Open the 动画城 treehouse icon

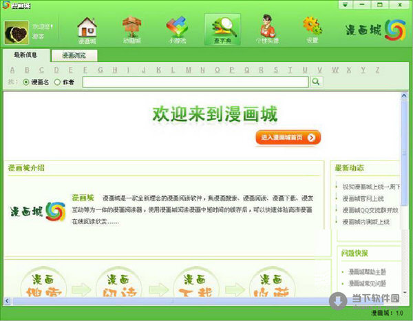132,30
